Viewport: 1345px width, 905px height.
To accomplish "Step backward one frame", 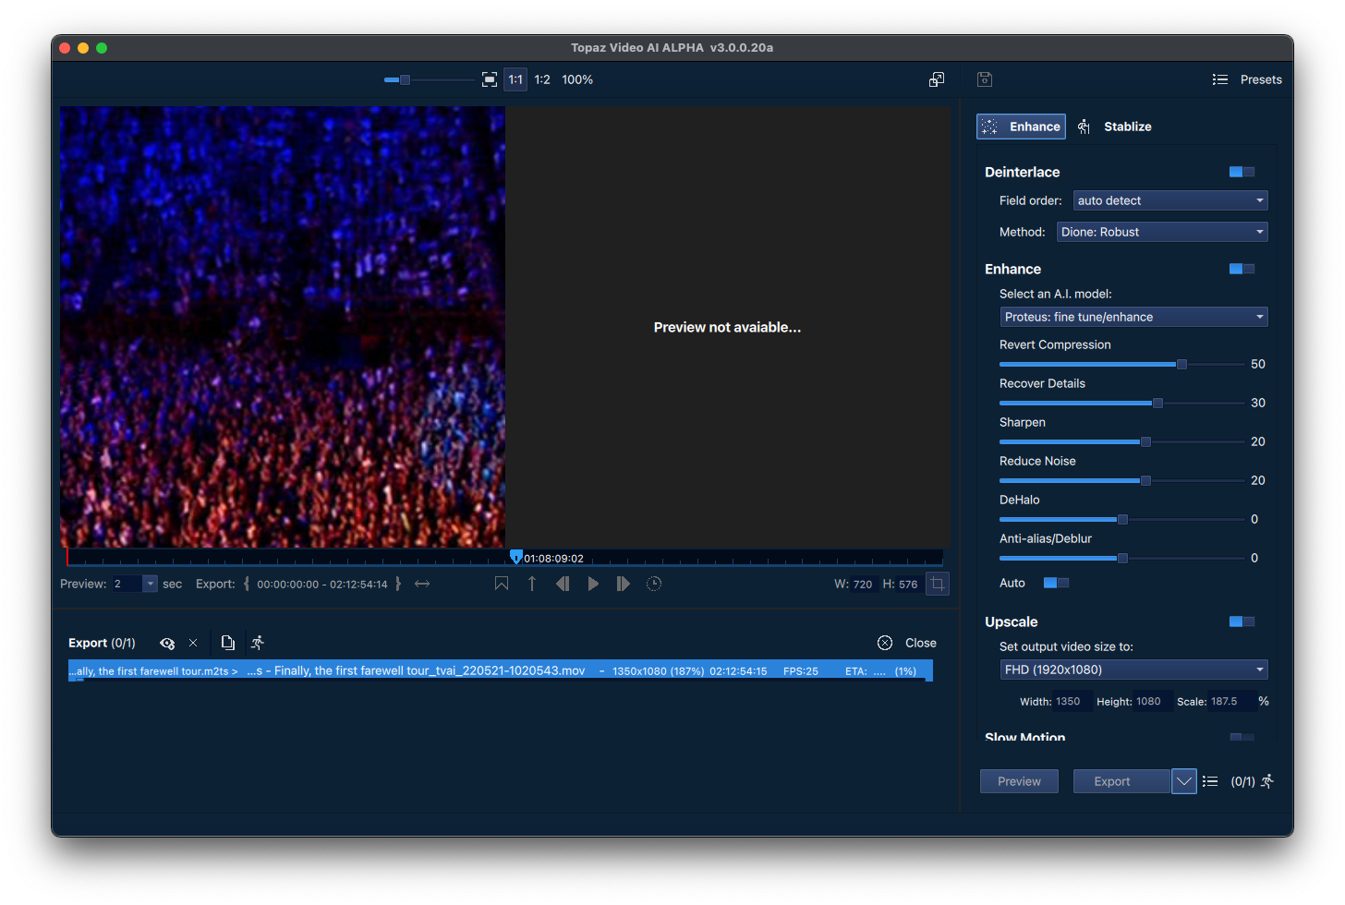I will click(563, 583).
